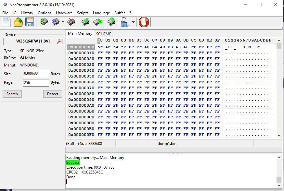Click the hex editor scroll down arrow

[279, 136]
